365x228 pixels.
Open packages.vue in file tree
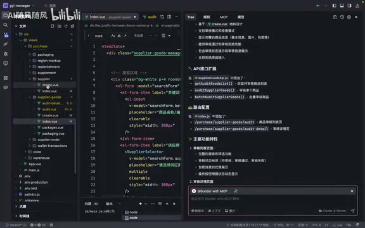pyautogui.click(x=53, y=127)
